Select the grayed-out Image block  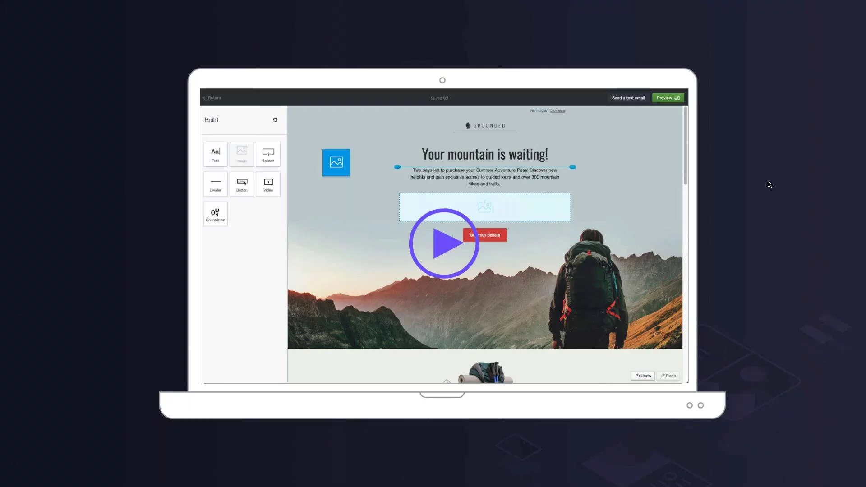(x=242, y=154)
